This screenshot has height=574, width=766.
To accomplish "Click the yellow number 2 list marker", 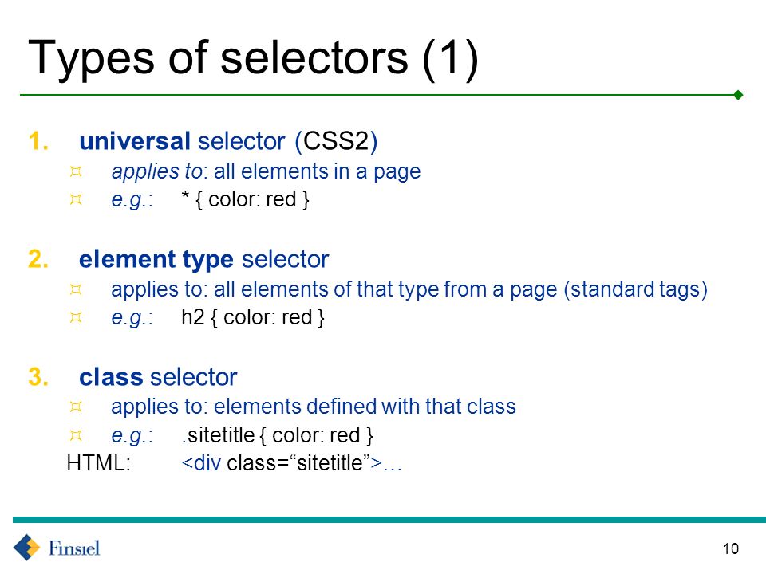I will (38, 259).
